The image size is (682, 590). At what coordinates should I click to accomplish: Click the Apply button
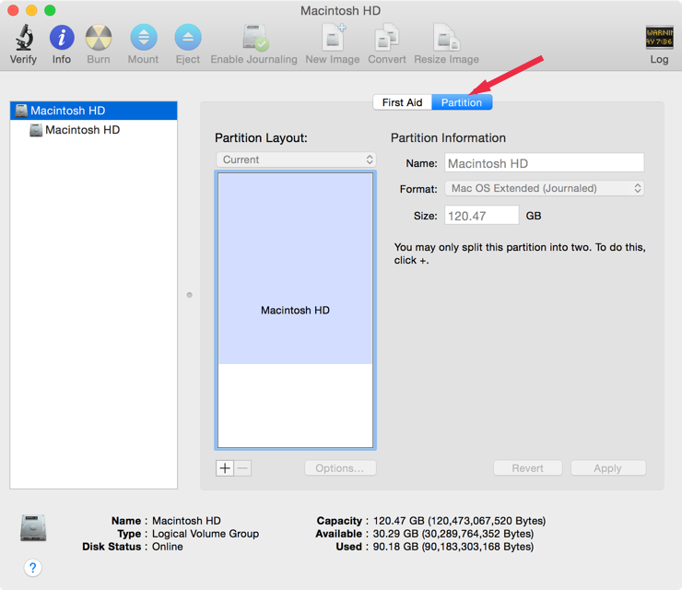(x=608, y=468)
